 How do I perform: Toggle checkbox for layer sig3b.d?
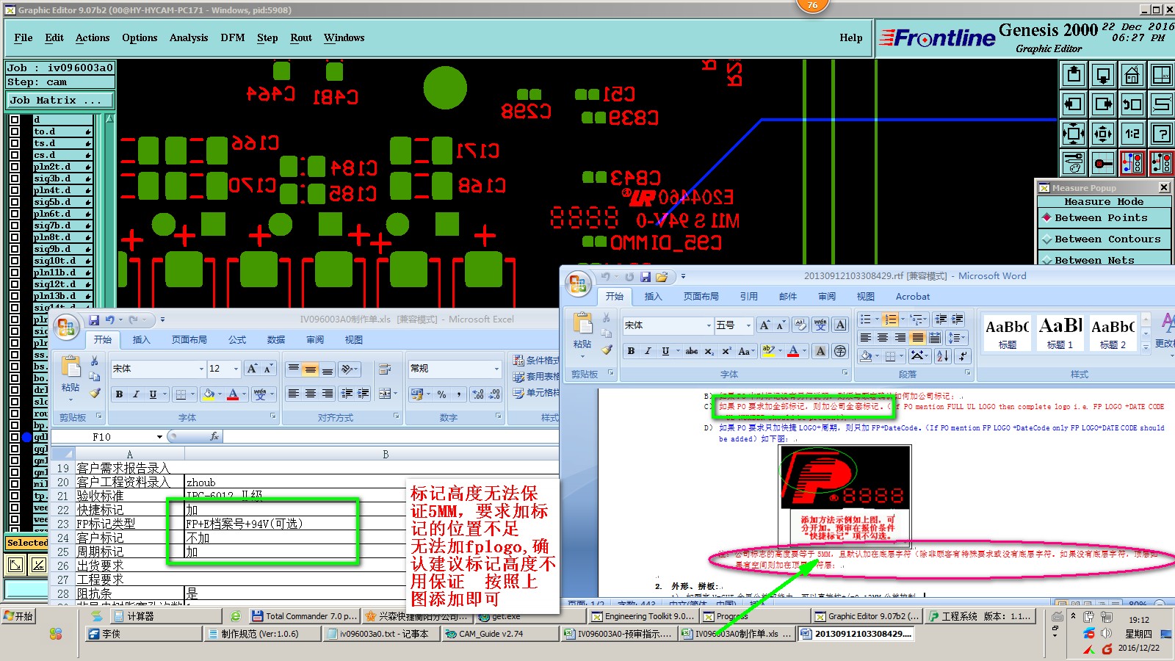15,178
